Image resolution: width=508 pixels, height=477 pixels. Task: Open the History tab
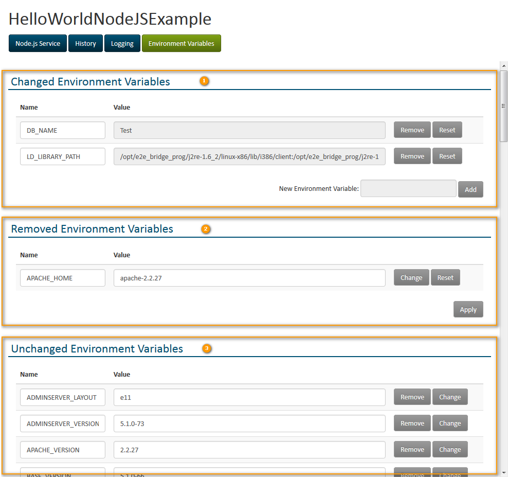[85, 43]
